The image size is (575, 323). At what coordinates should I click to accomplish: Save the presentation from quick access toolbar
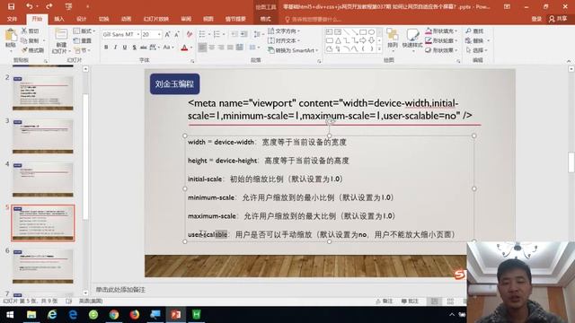click(11, 6)
